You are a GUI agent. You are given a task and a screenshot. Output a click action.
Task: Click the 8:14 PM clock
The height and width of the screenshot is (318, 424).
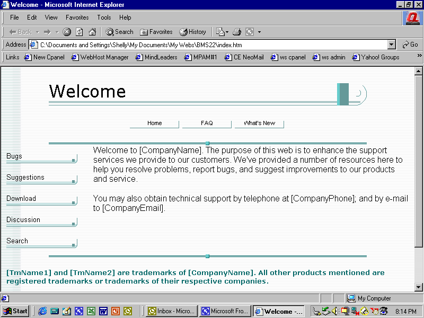coord(406,312)
